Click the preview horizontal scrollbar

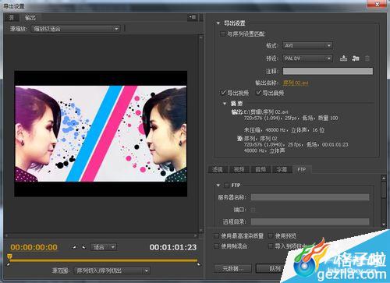[101, 235]
